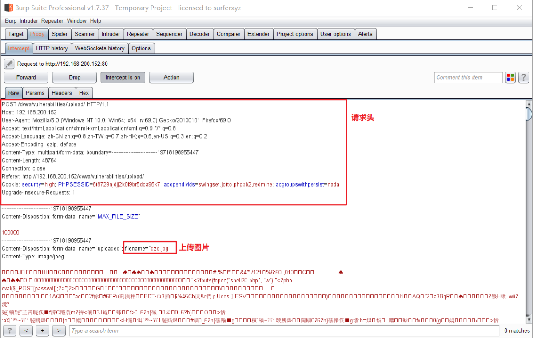Click the Referer header line
This screenshot has width=533, height=338.
point(73,176)
